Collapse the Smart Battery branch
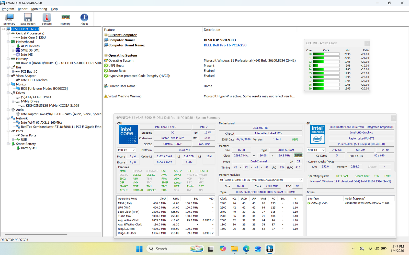 point(8,144)
